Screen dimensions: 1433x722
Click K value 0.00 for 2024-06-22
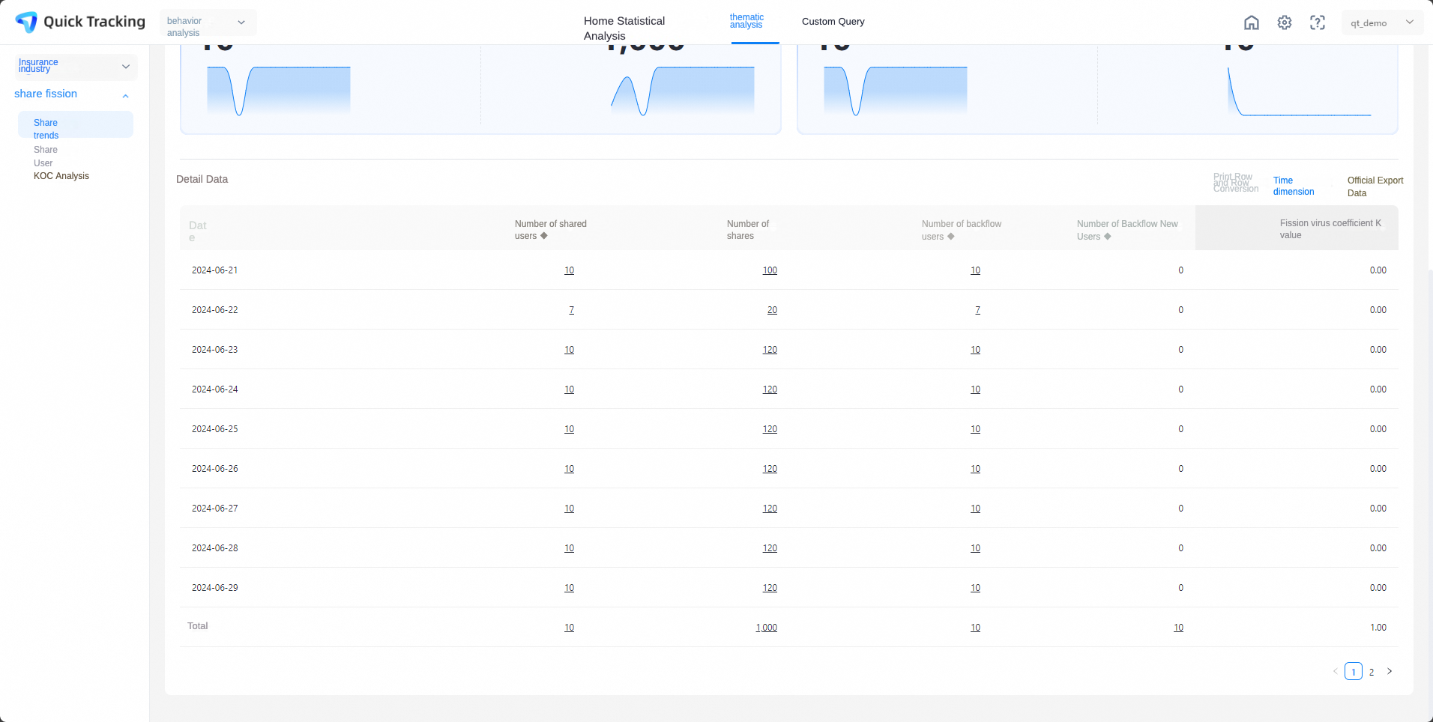(1378, 310)
